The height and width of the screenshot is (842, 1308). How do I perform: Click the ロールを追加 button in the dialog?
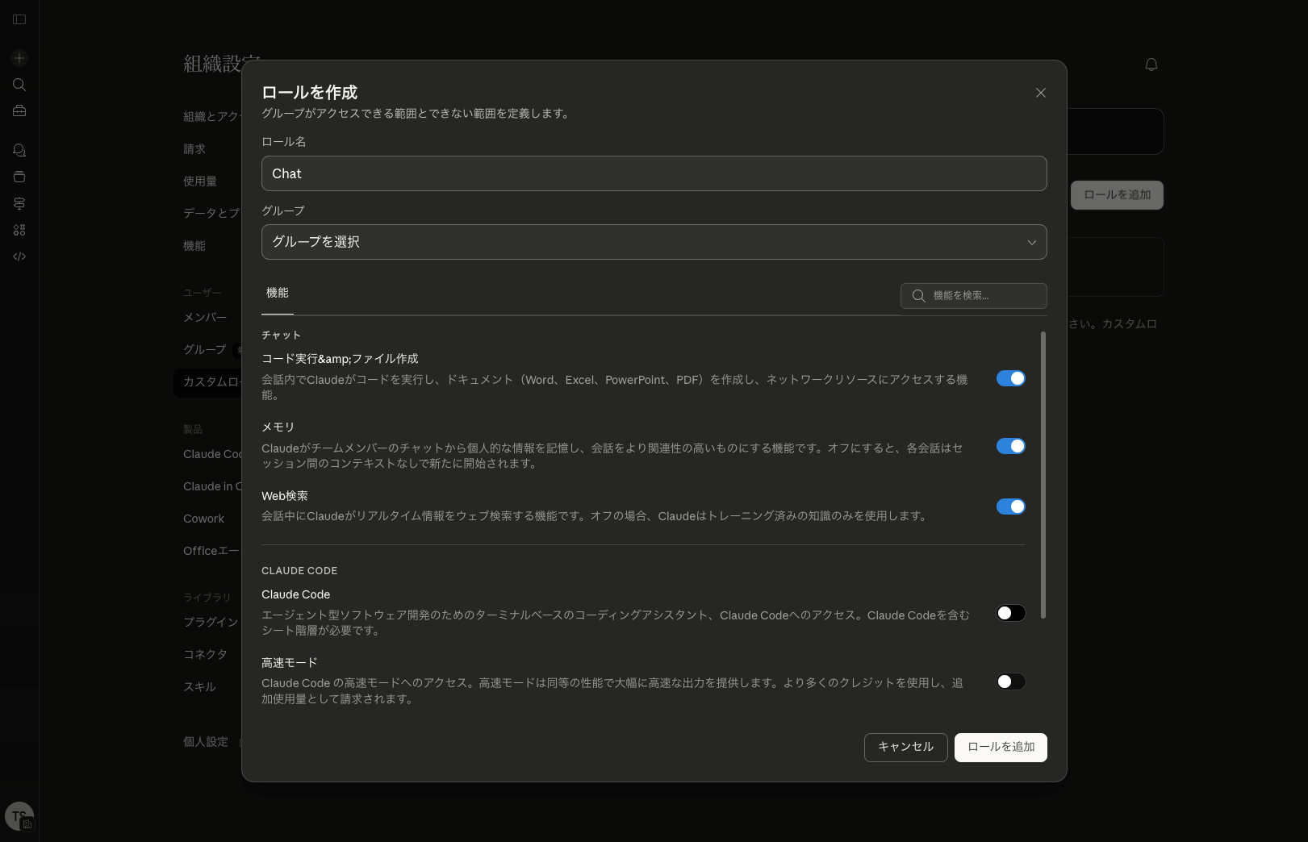[1001, 748]
